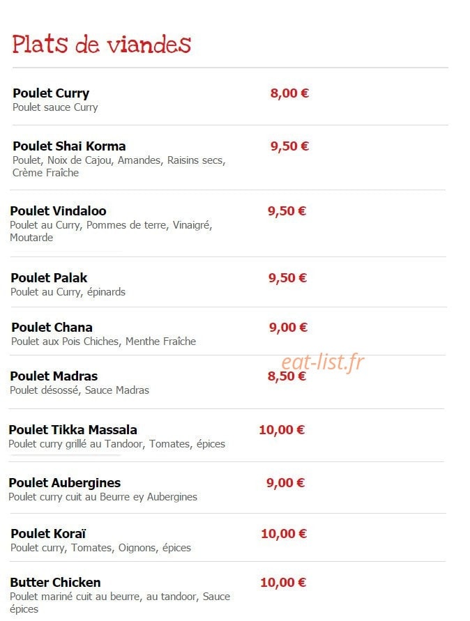470x621 pixels.
Task: Click the Poulet au Curry, épinards description
Action: click(x=68, y=292)
